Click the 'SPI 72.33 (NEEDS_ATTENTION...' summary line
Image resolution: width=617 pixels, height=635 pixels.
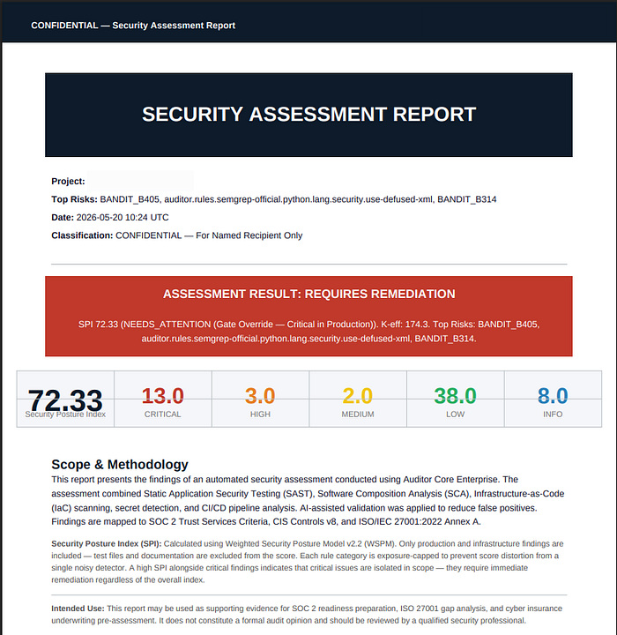[x=308, y=325]
